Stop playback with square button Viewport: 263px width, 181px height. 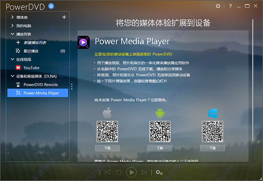[119, 172]
